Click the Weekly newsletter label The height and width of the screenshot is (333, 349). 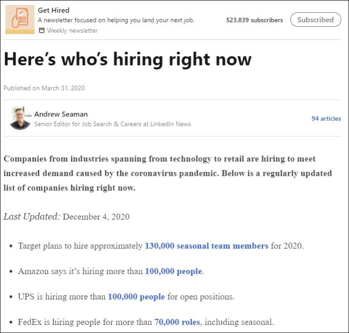72,30
